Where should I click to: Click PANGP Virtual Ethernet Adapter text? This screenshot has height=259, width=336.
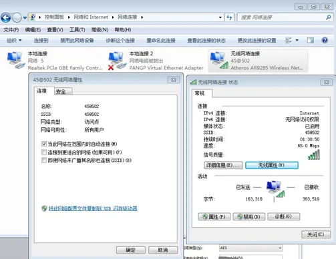click(166, 68)
